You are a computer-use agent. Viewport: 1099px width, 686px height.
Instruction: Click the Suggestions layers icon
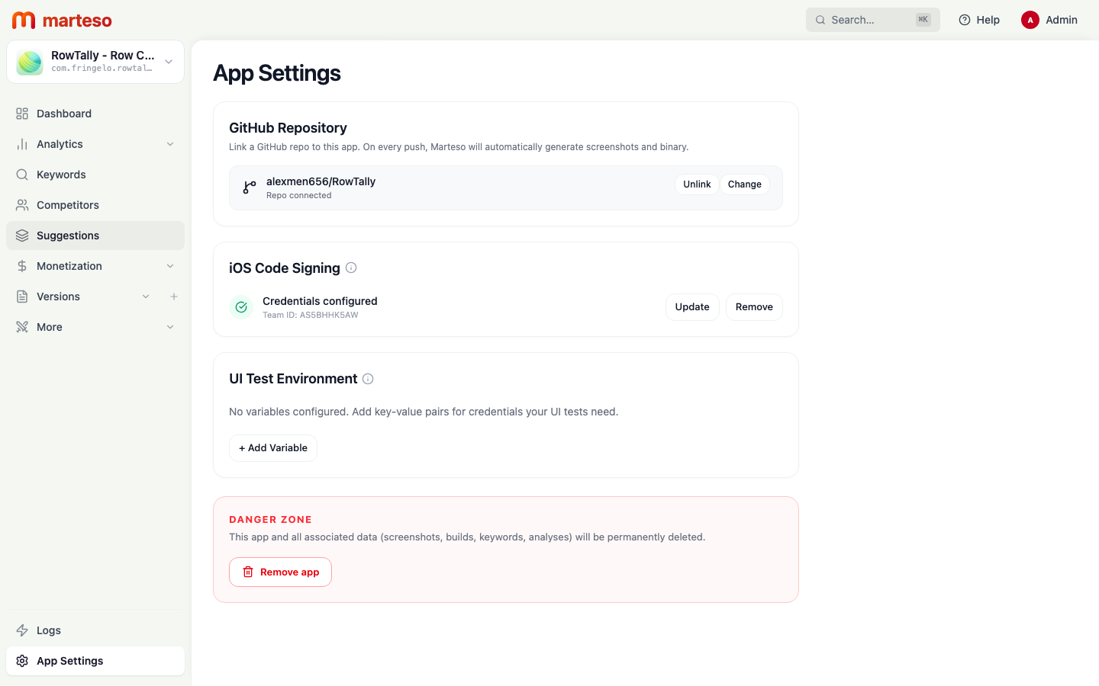(22, 236)
